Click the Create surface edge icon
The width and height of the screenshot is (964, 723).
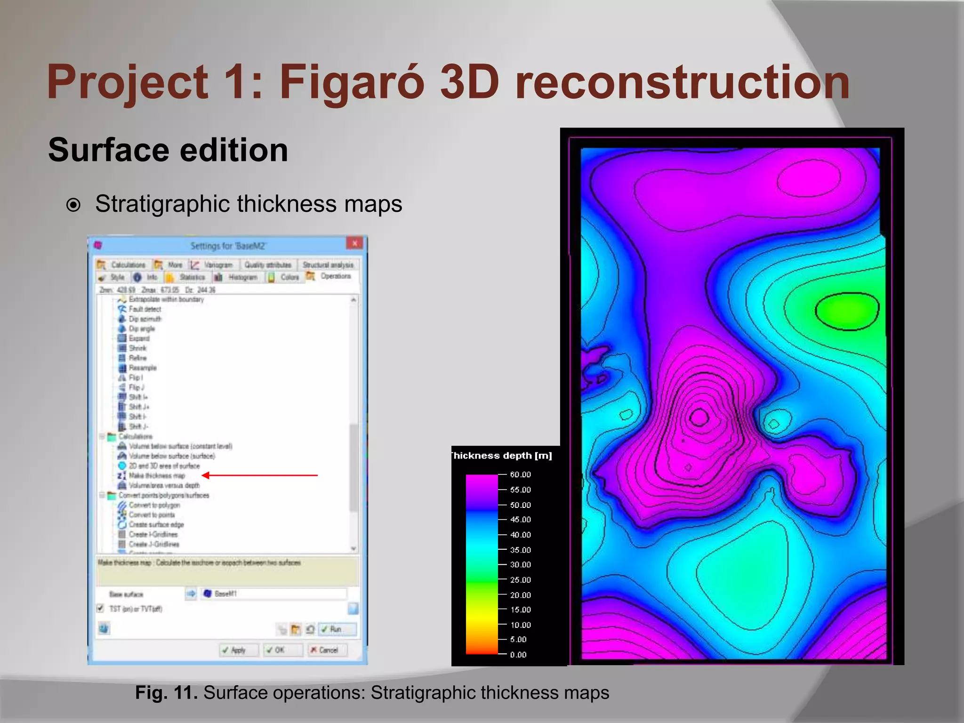(x=122, y=524)
